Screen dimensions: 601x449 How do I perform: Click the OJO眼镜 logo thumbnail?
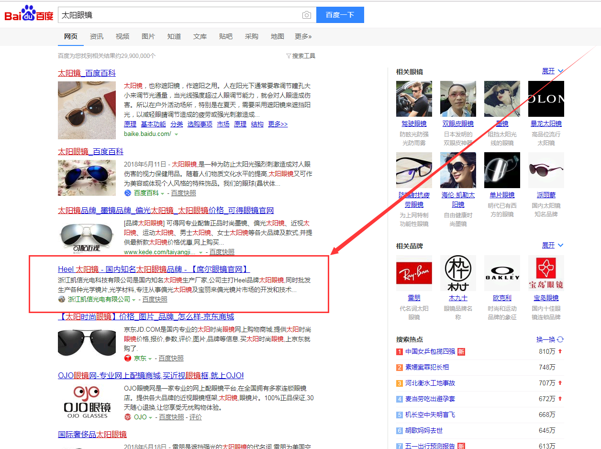coord(87,402)
